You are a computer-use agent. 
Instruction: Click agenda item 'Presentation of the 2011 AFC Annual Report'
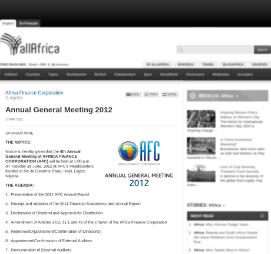(50, 194)
